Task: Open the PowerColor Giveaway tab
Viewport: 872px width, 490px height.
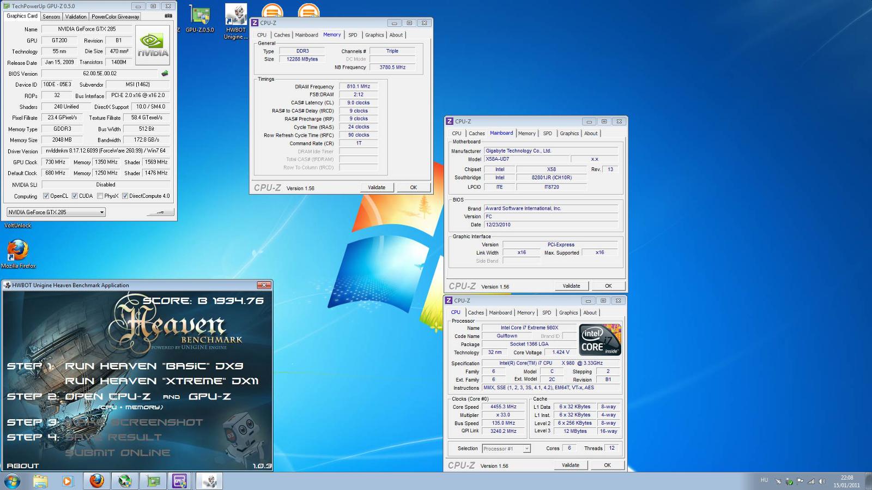Action: [115, 16]
